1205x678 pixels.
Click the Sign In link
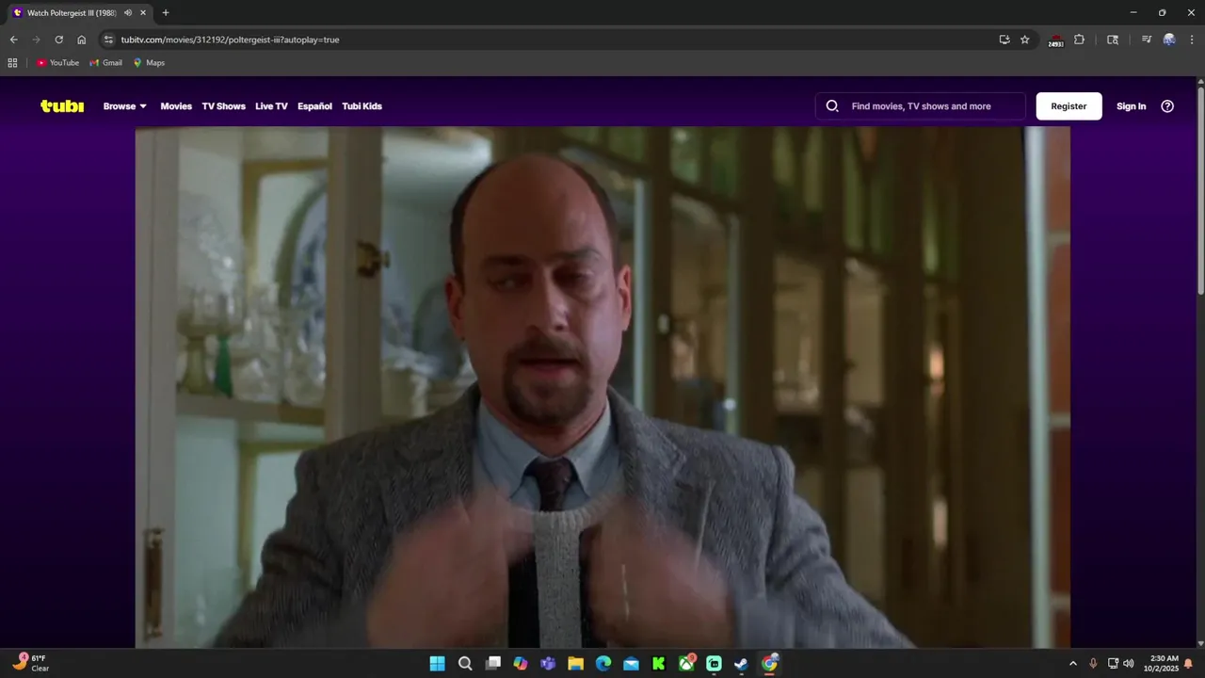click(x=1131, y=106)
